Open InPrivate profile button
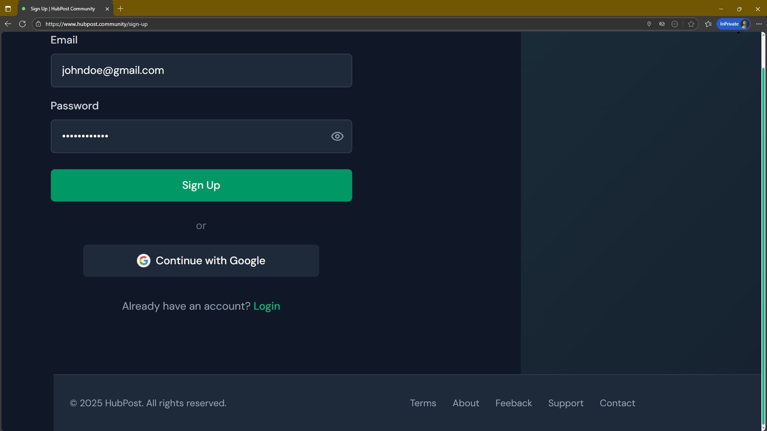767x431 pixels. [x=734, y=24]
